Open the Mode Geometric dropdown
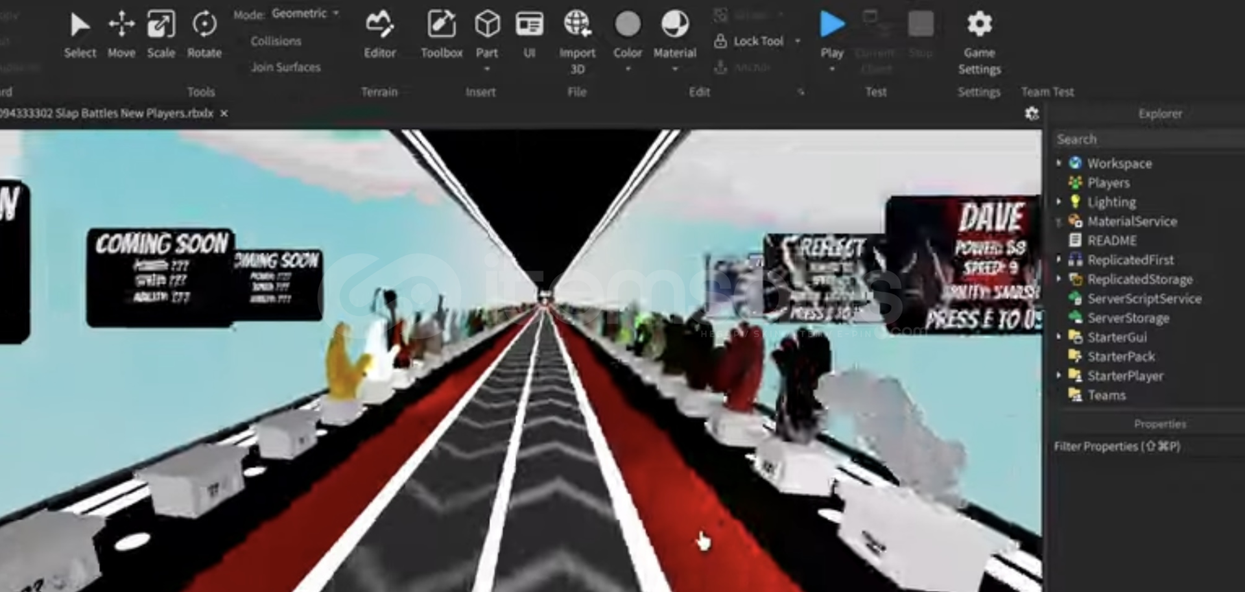Image resolution: width=1245 pixels, height=592 pixels. tap(305, 14)
